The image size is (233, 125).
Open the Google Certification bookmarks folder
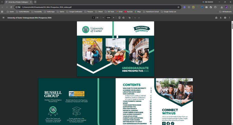point(74,12)
